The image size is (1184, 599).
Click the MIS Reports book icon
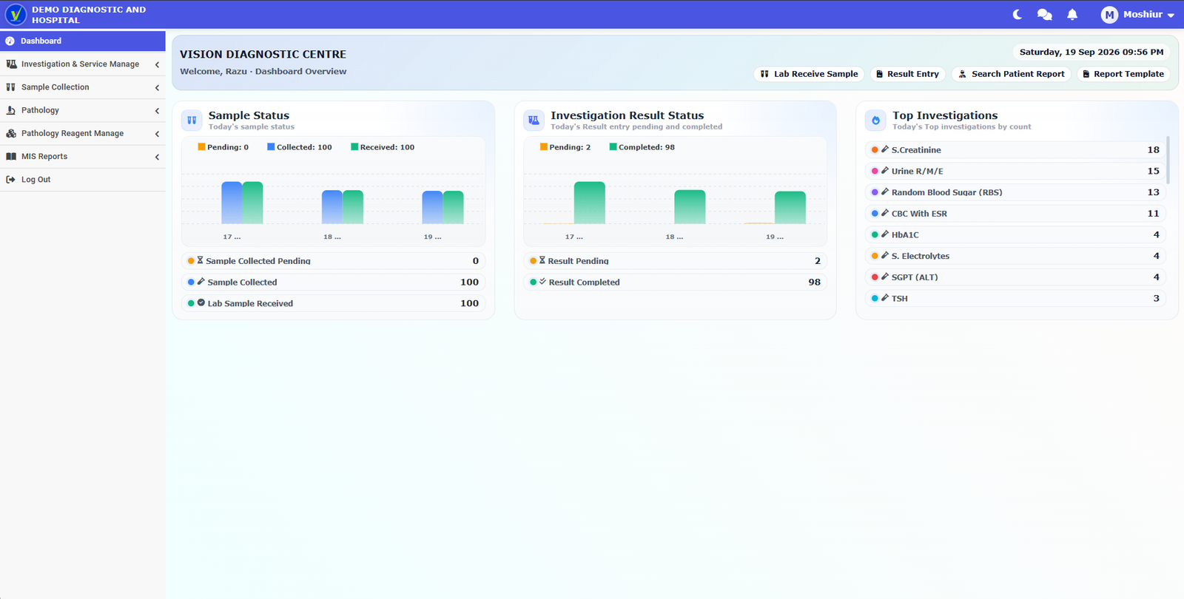click(x=11, y=157)
